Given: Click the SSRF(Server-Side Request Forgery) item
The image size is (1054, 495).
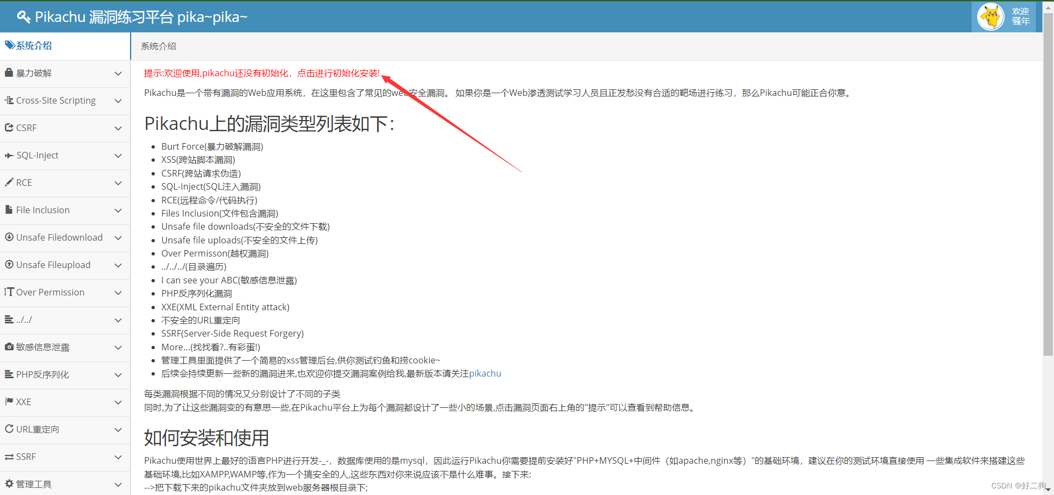Looking at the screenshot, I should coord(232,333).
